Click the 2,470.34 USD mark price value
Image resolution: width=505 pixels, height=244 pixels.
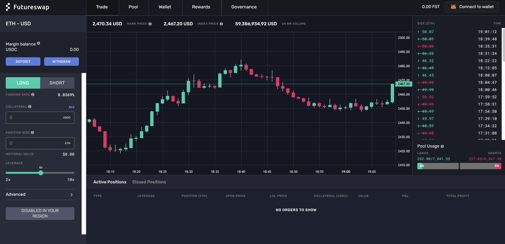pos(107,24)
